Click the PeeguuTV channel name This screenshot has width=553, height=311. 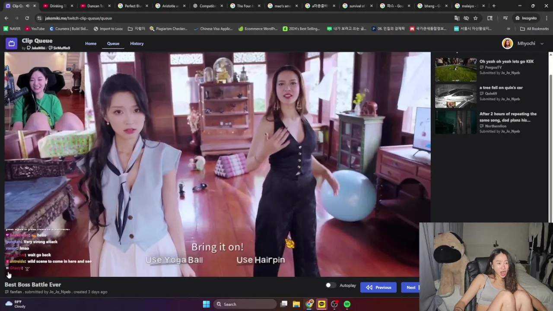tap(493, 67)
